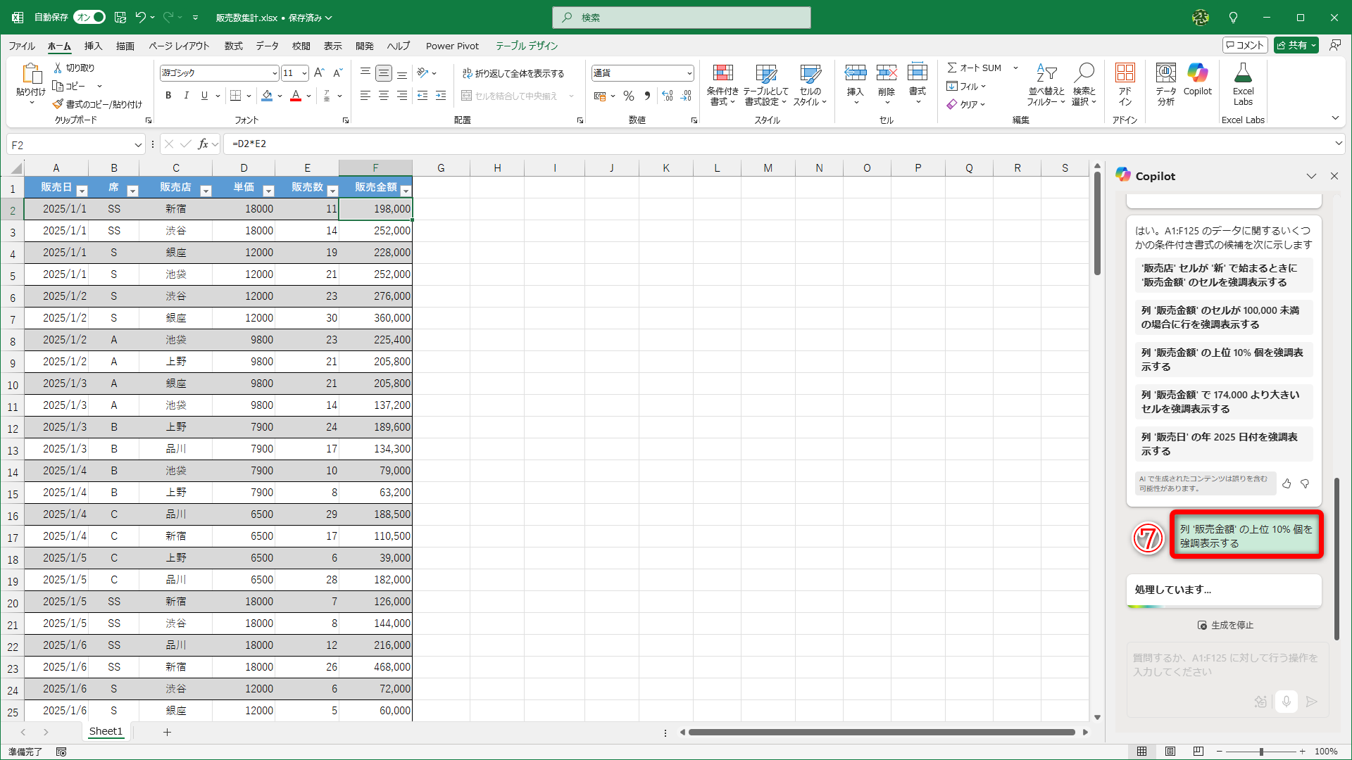
Task: Open the 販売店 column filter dropdown
Action: pyautogui.click(x=206, y=191)
